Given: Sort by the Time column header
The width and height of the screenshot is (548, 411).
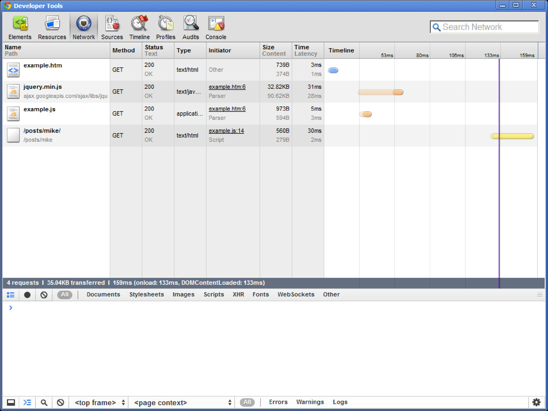Looking at the screenshot, I should coord(308,50).
